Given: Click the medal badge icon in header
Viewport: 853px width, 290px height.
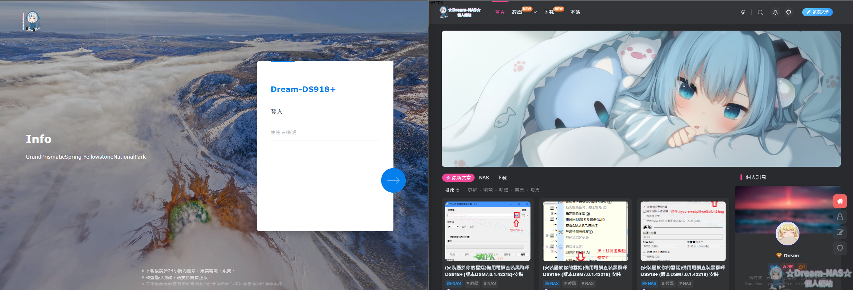Looking at the screenshot, I should pos(743,12).
